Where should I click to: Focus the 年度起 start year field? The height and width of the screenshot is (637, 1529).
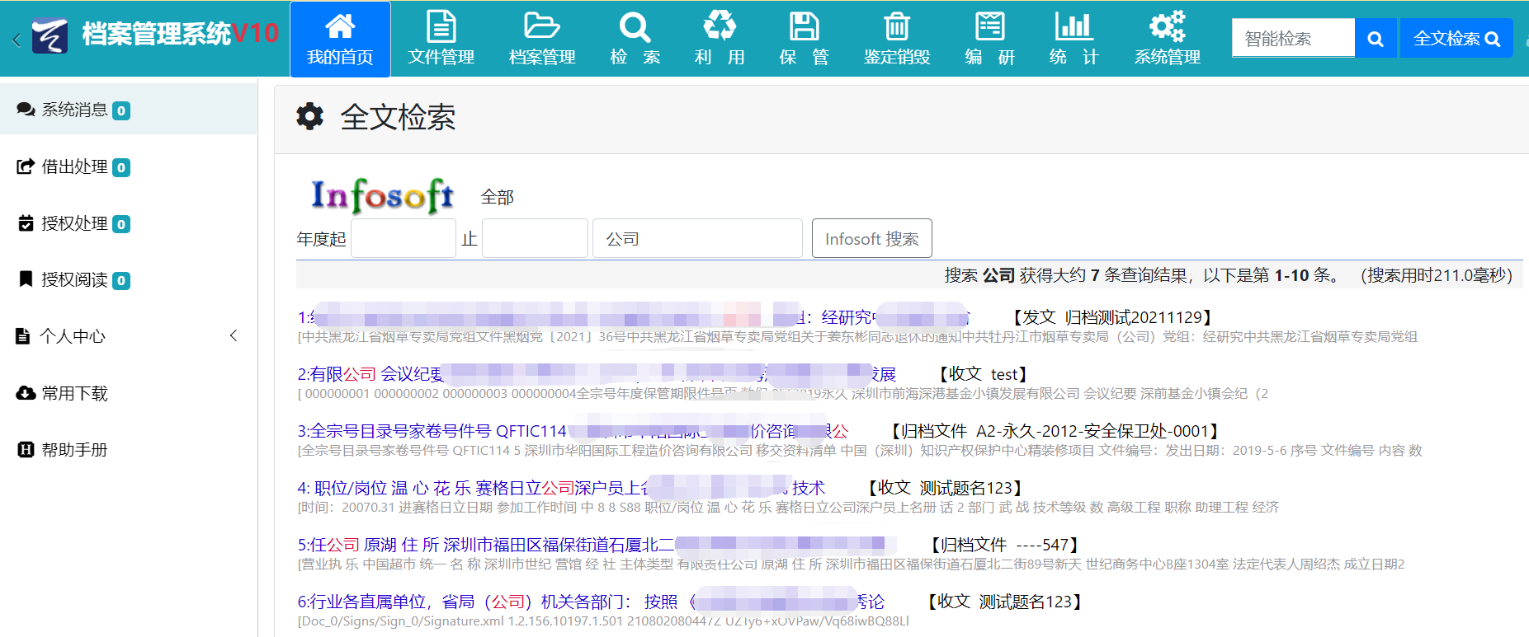(403, 239)
